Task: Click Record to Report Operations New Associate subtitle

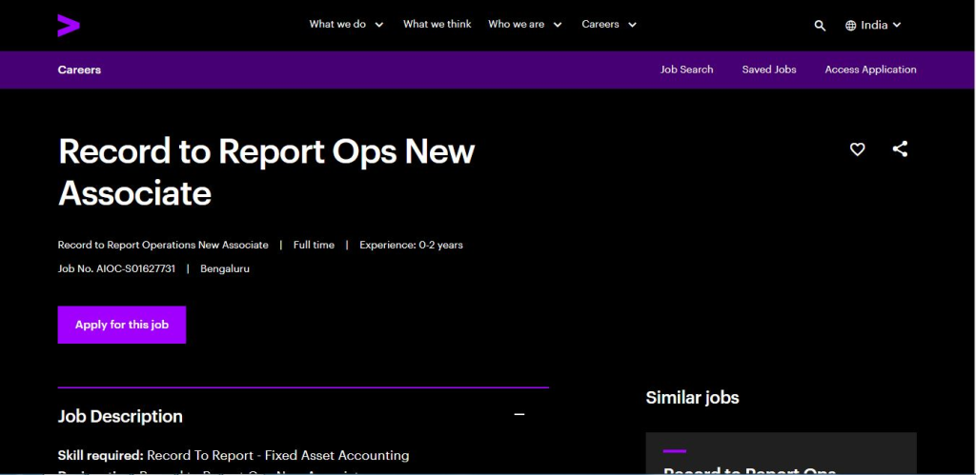Action: 163,245
